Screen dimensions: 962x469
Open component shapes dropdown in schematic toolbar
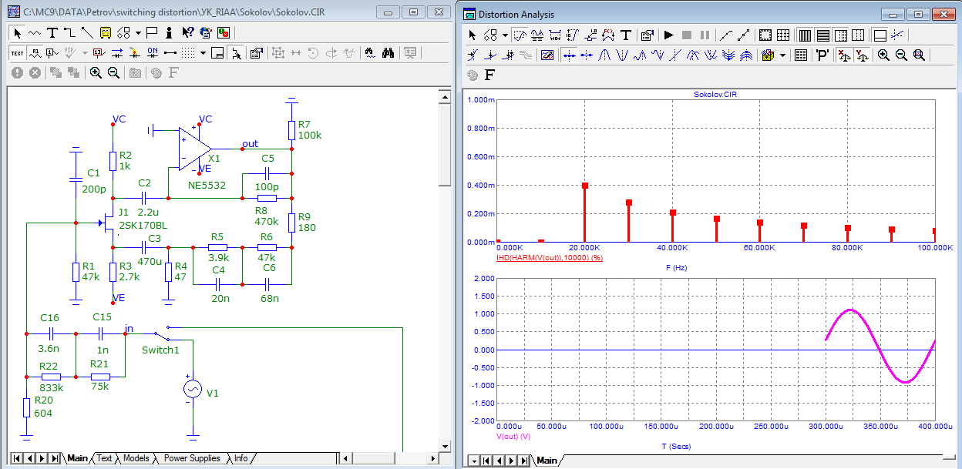click(x=138, y=32)
